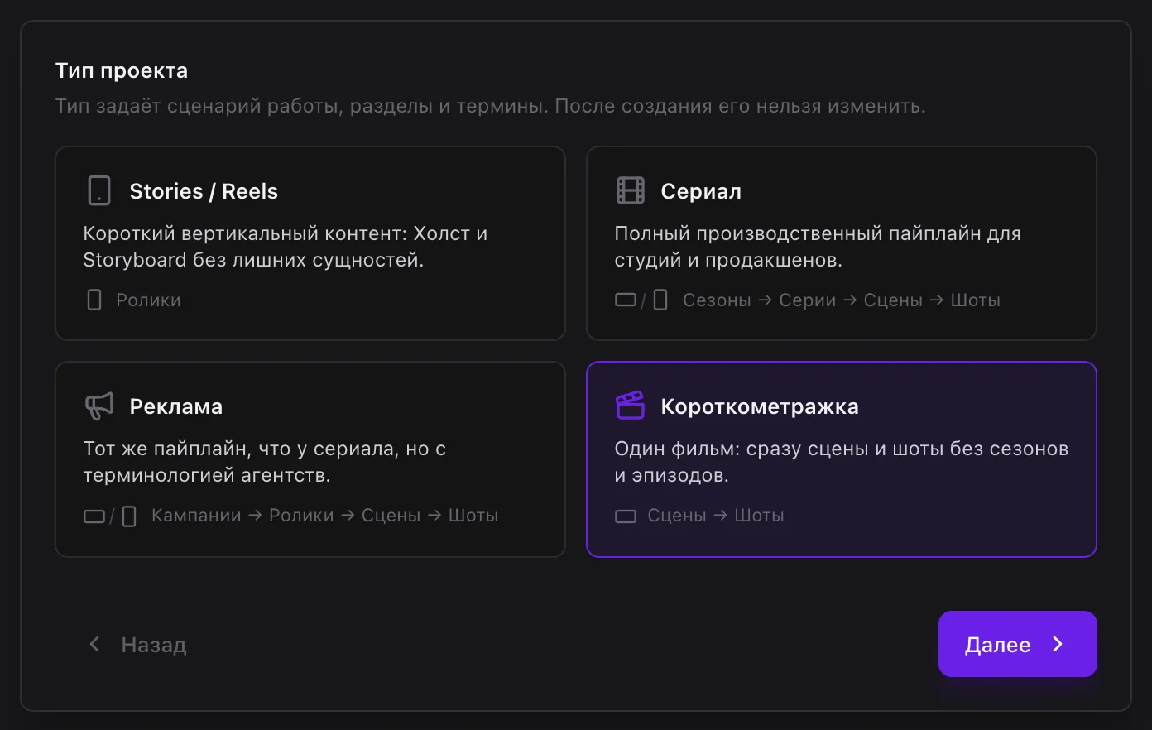Click the purple clapperboard icon beside Короткометражка
The height and width of the screenshot is (730, 1152).
pyautogui.click(x=631, y=406)
